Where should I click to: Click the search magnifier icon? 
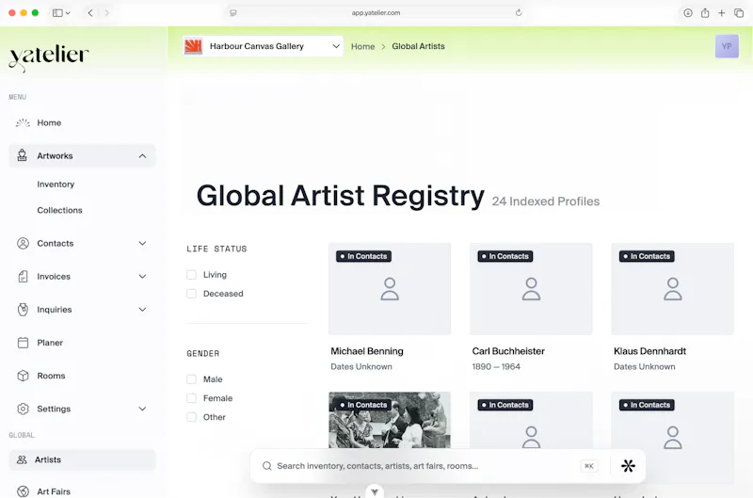click(267, 466)
